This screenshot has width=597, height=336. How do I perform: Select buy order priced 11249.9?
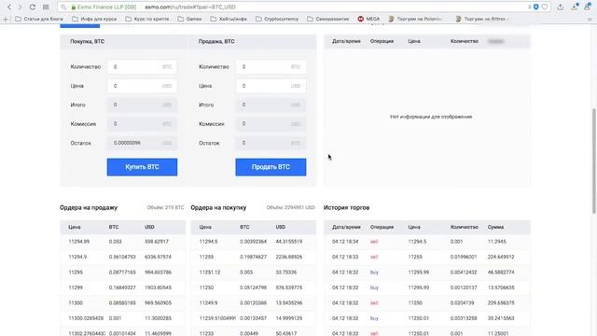click(x=253, y=302)
